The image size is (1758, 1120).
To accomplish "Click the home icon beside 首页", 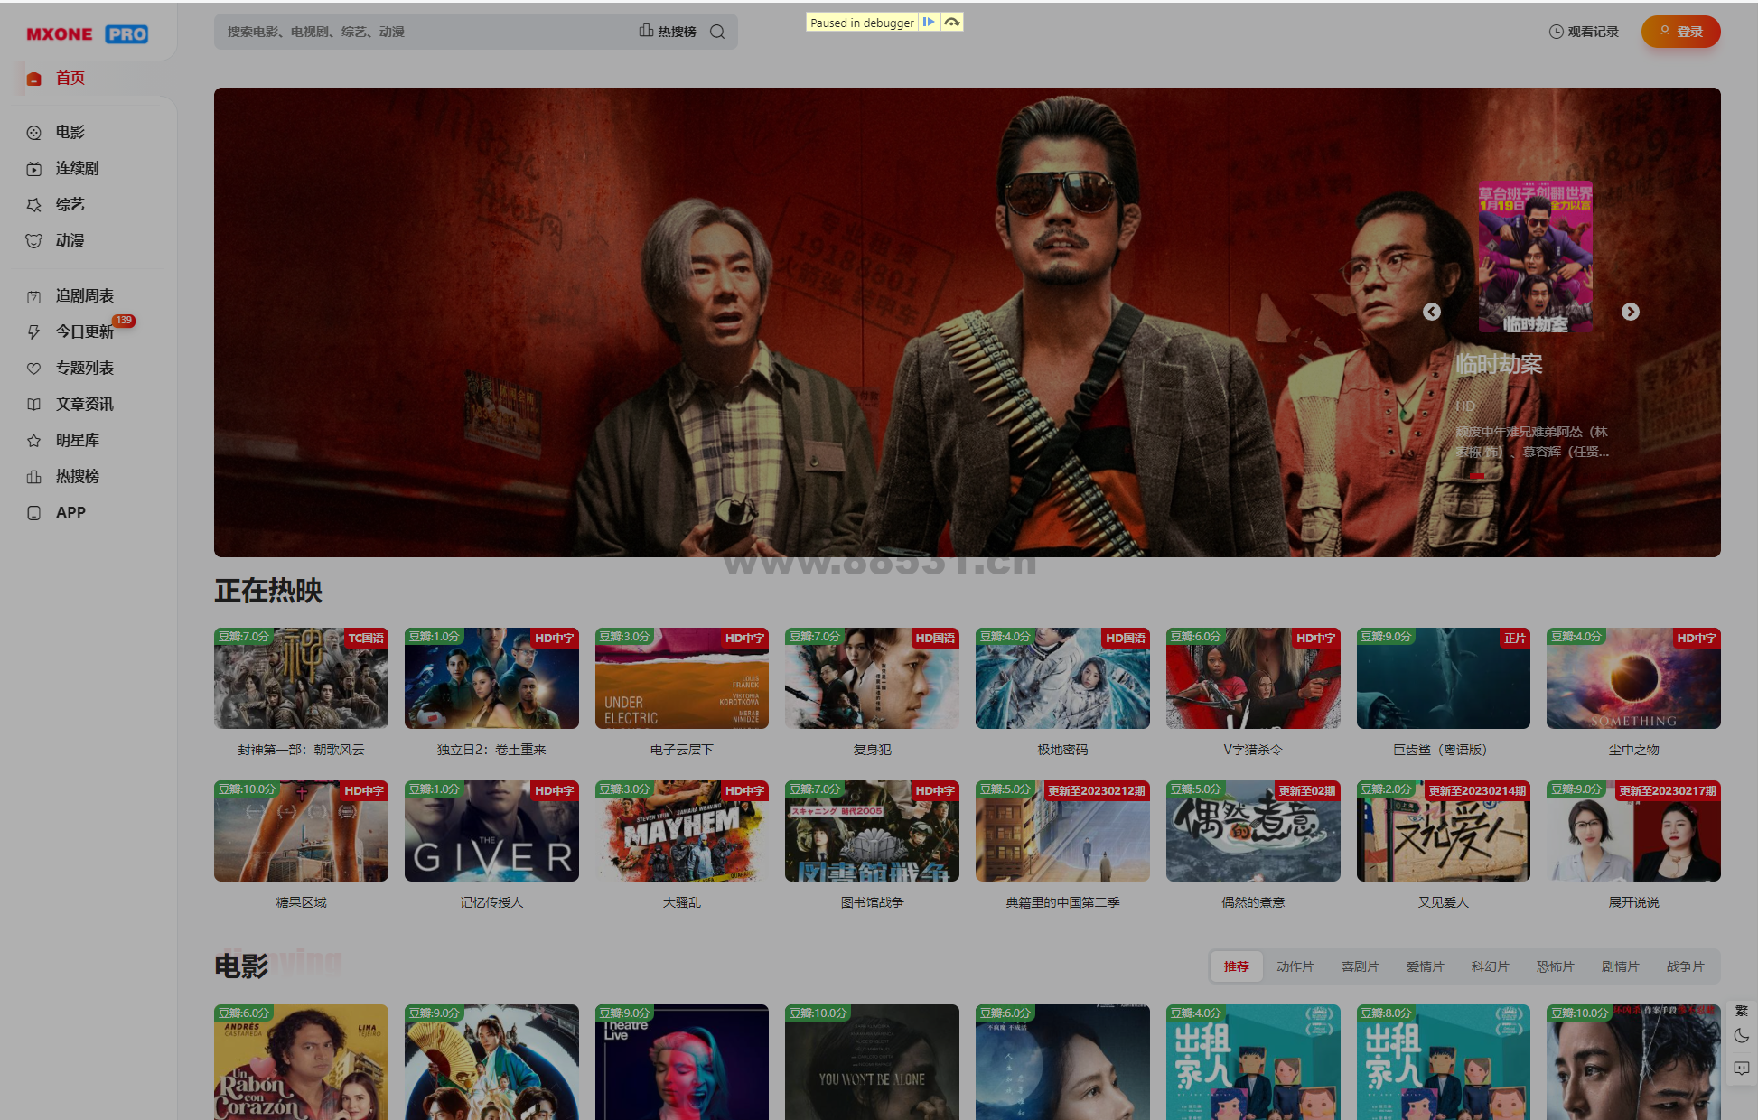I will click(x=34, y=79).
